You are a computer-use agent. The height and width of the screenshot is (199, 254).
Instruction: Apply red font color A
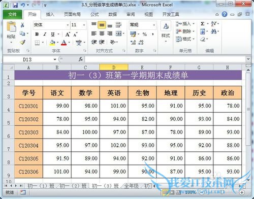pyautogui.click(x=63, y=43)
